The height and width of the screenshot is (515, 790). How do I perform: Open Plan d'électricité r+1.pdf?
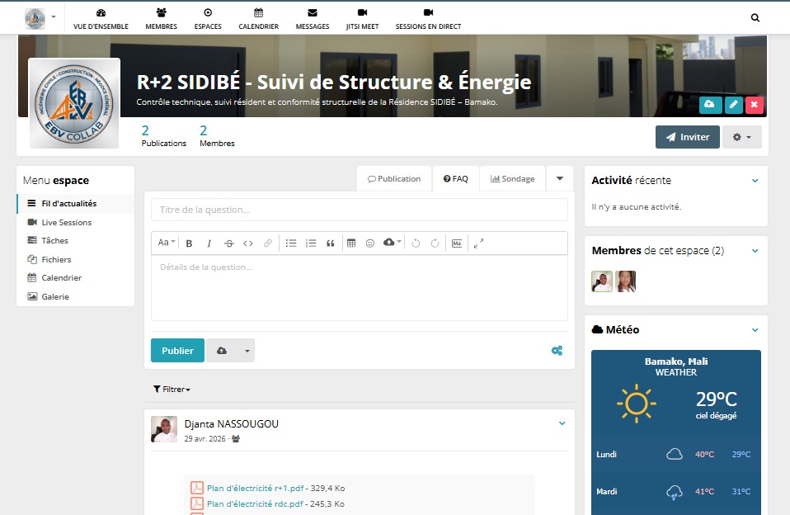click(x=256, y=489)
